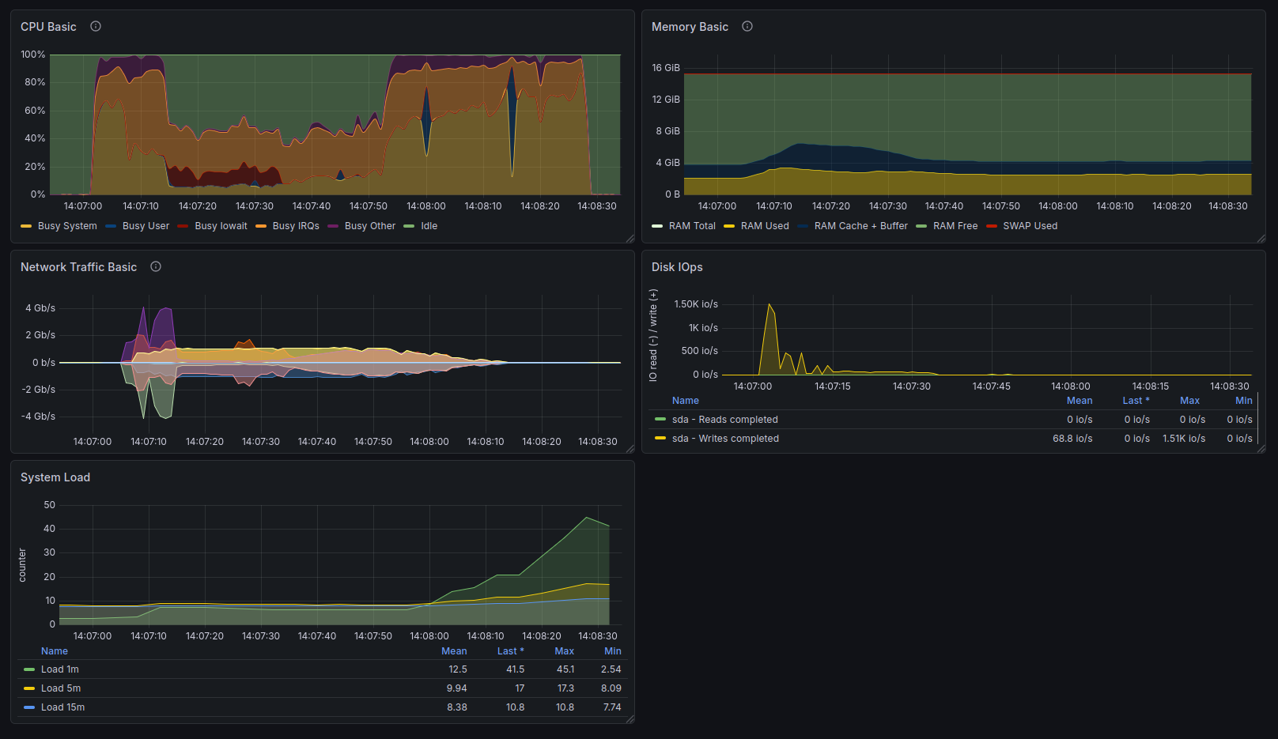
Task: Grab Disk IOps panel resize handle
Action: point(1261,449)
